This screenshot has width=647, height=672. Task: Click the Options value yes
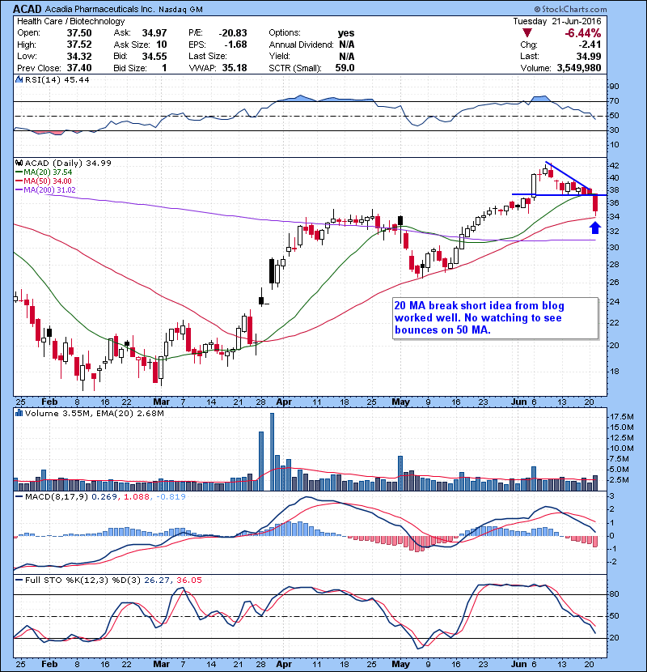(346, 33)
